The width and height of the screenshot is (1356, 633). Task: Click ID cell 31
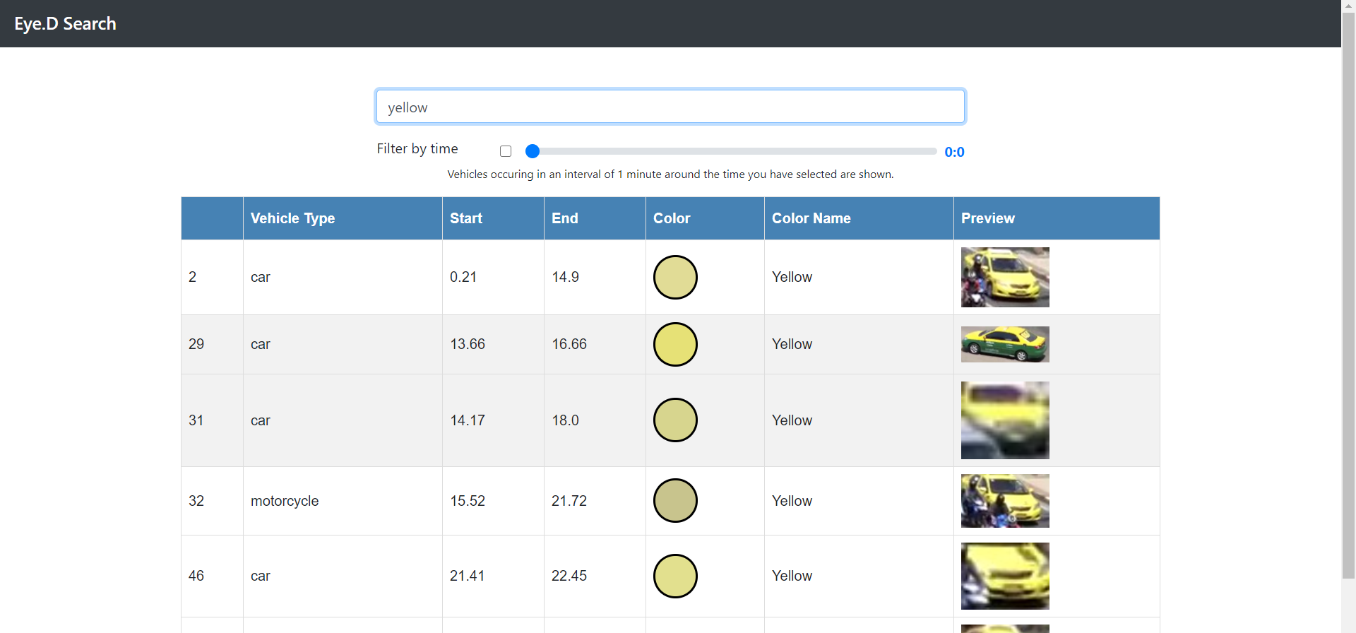coord(212,420)
